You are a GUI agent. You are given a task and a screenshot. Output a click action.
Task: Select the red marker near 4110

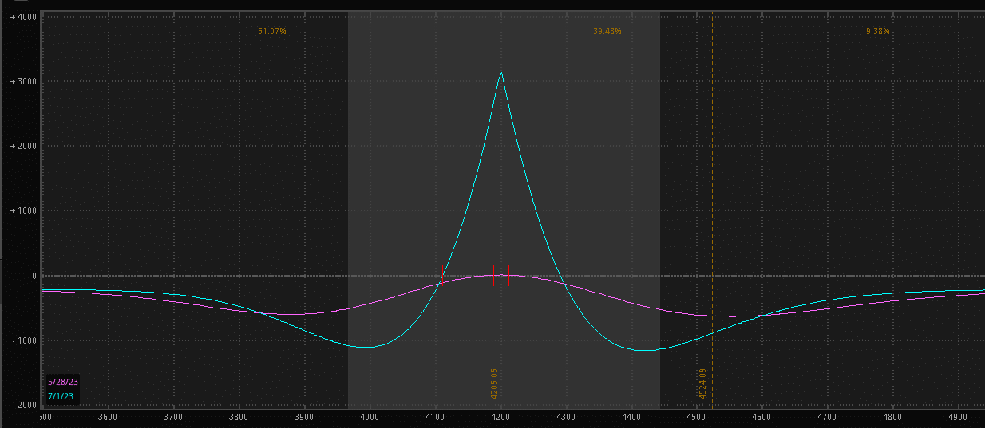(442, 275)
